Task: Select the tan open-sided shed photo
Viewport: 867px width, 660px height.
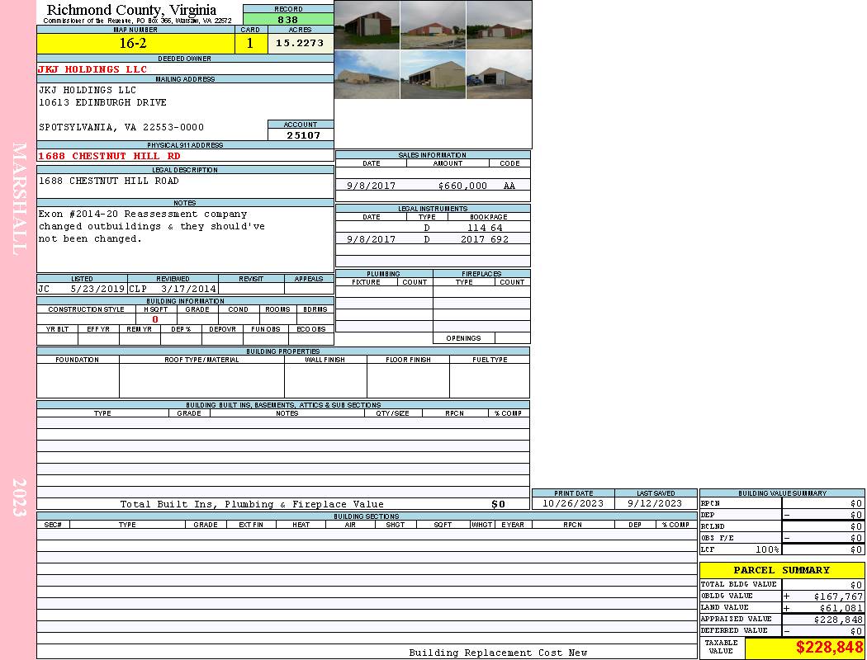Action: pos(433,74)
